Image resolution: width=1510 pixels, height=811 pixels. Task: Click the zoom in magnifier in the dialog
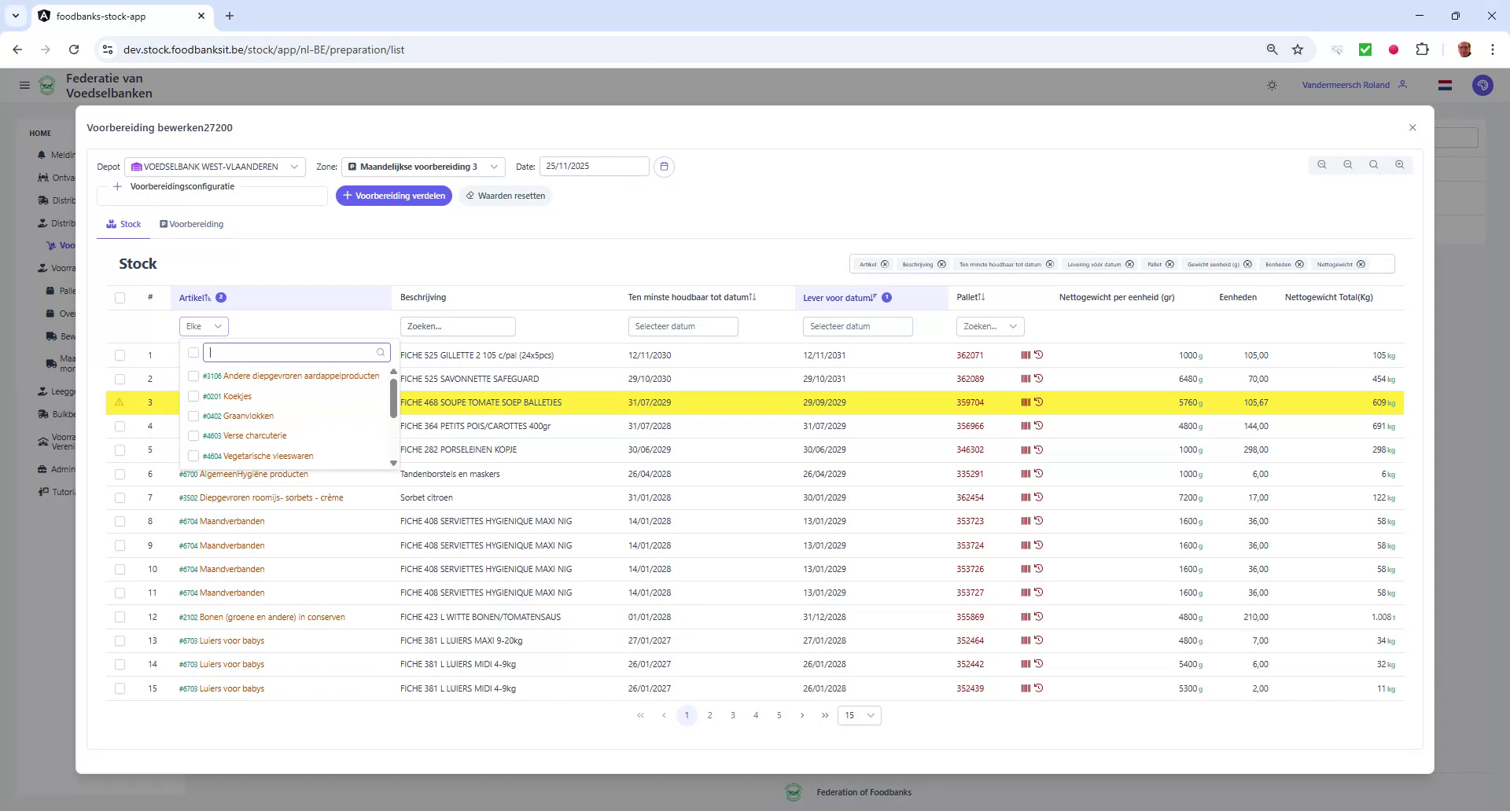pos(1400,165)
